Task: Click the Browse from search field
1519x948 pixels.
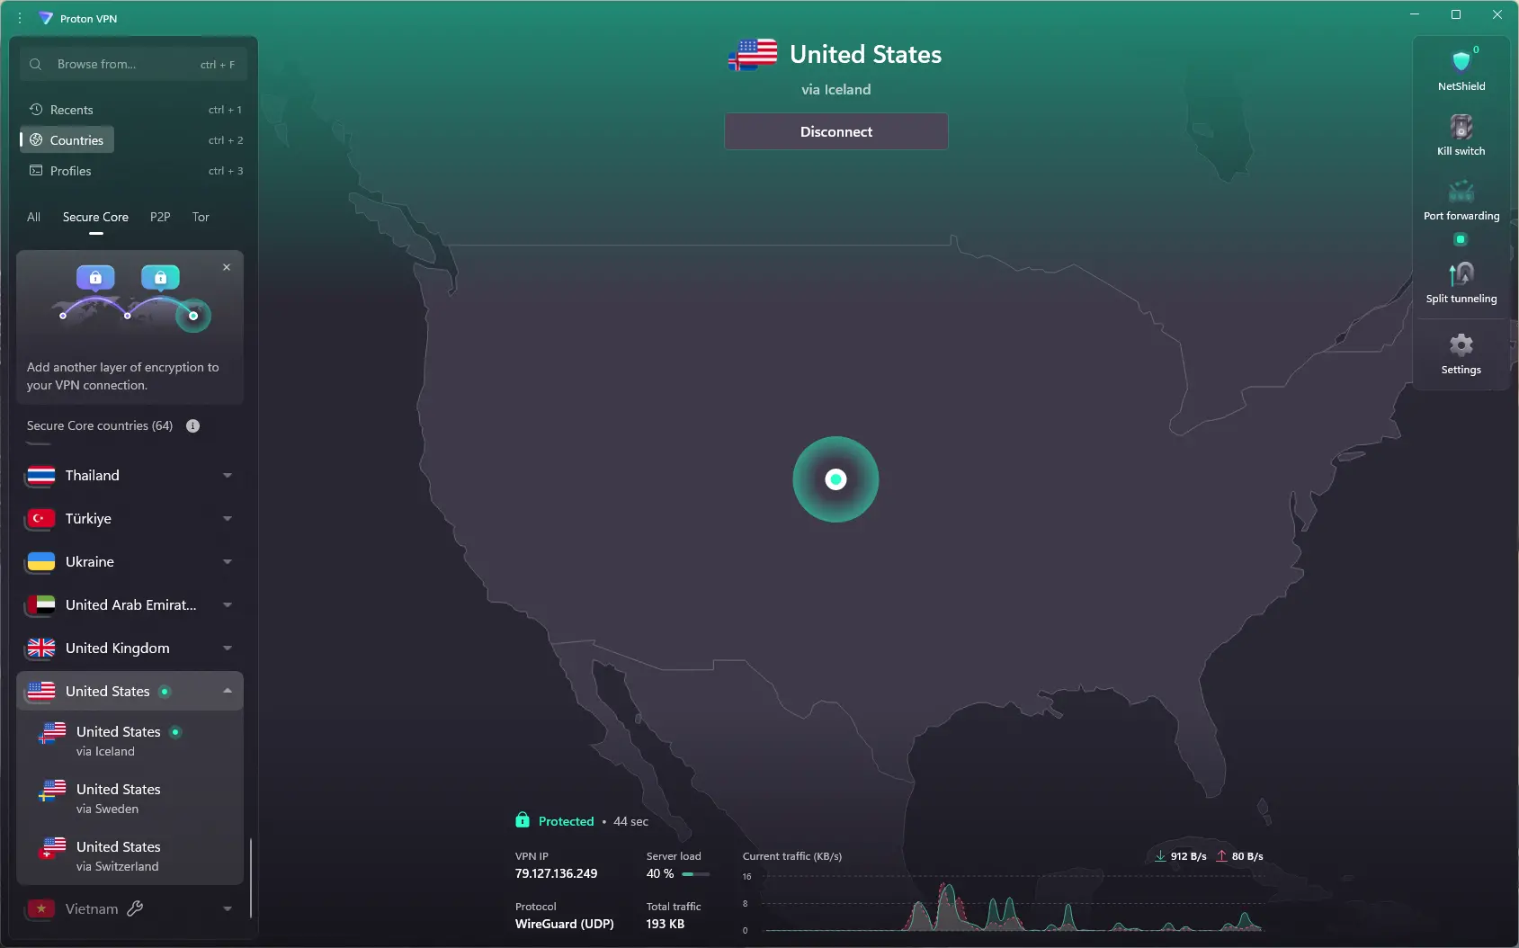Action: pyautogui.click(x=117, y=64)
